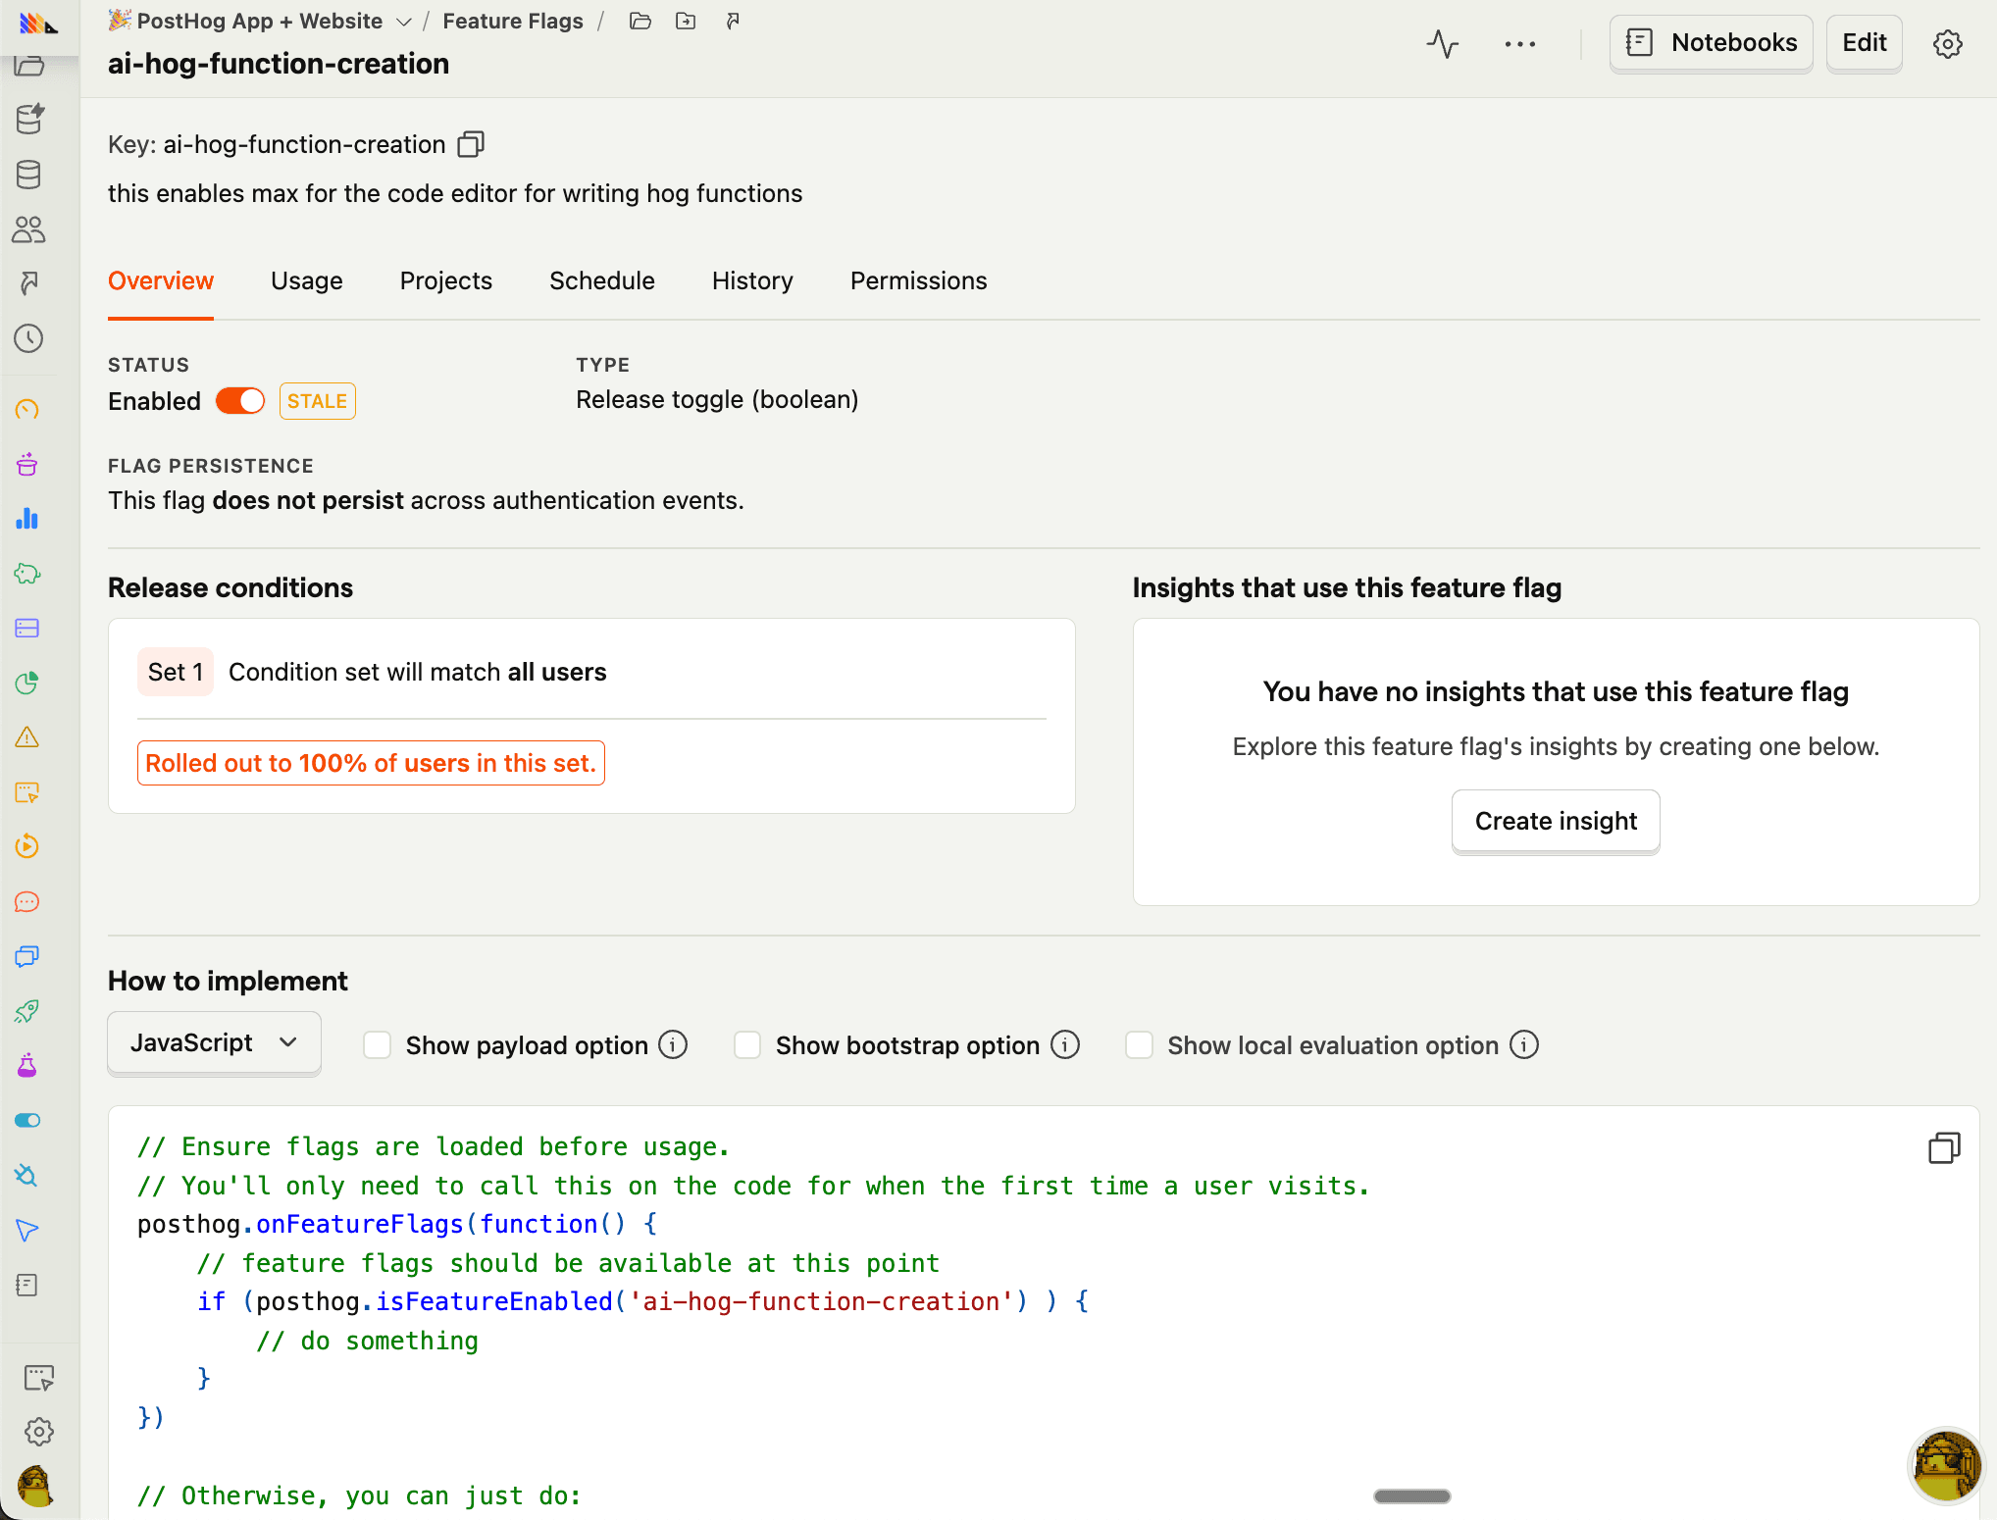
Task: Open the blue bar chart analytics icon
Action: [27, 519]
